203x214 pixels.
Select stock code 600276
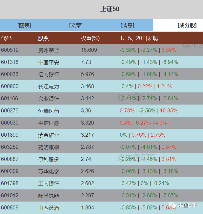[10, 110]
